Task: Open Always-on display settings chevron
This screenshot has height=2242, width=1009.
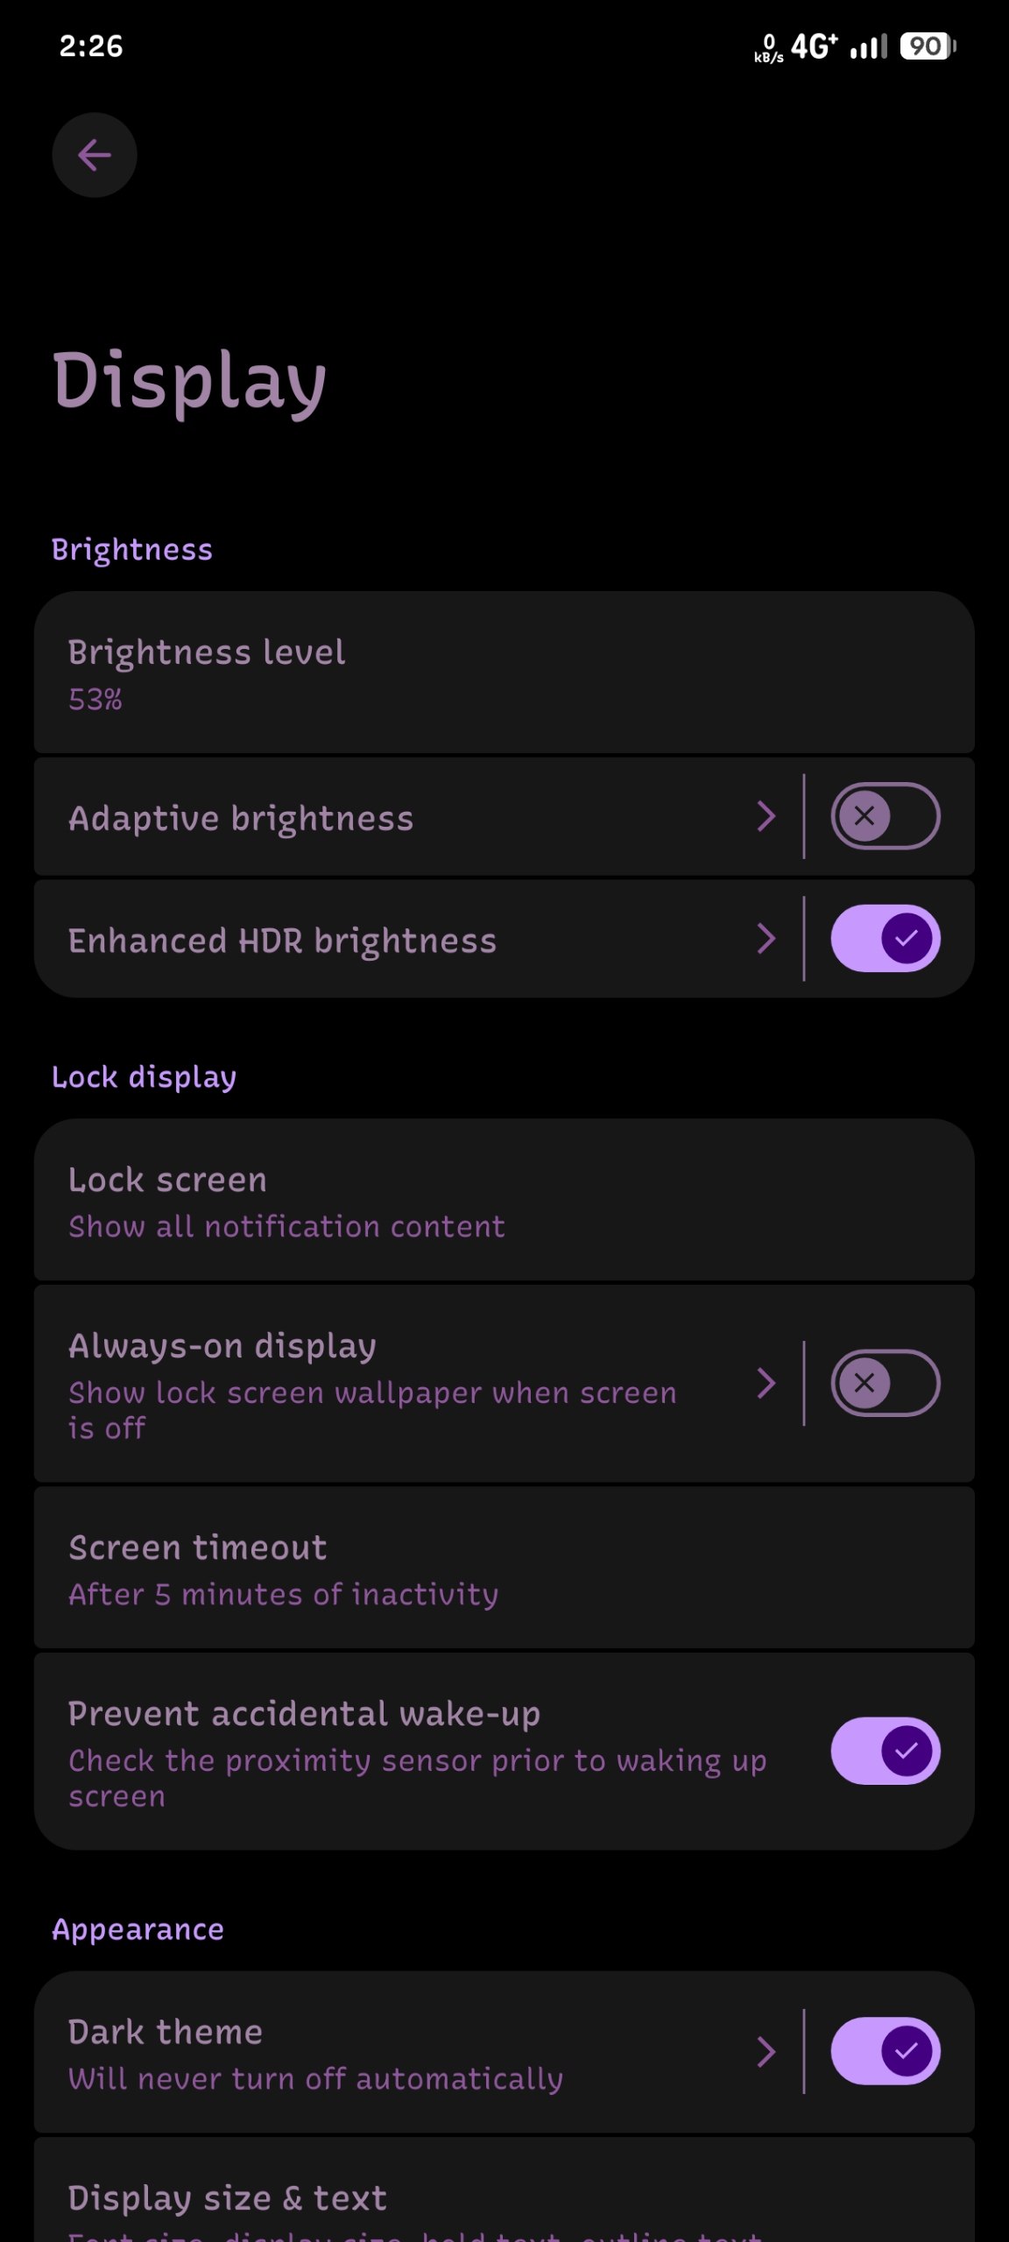Action: point(766,1384)
